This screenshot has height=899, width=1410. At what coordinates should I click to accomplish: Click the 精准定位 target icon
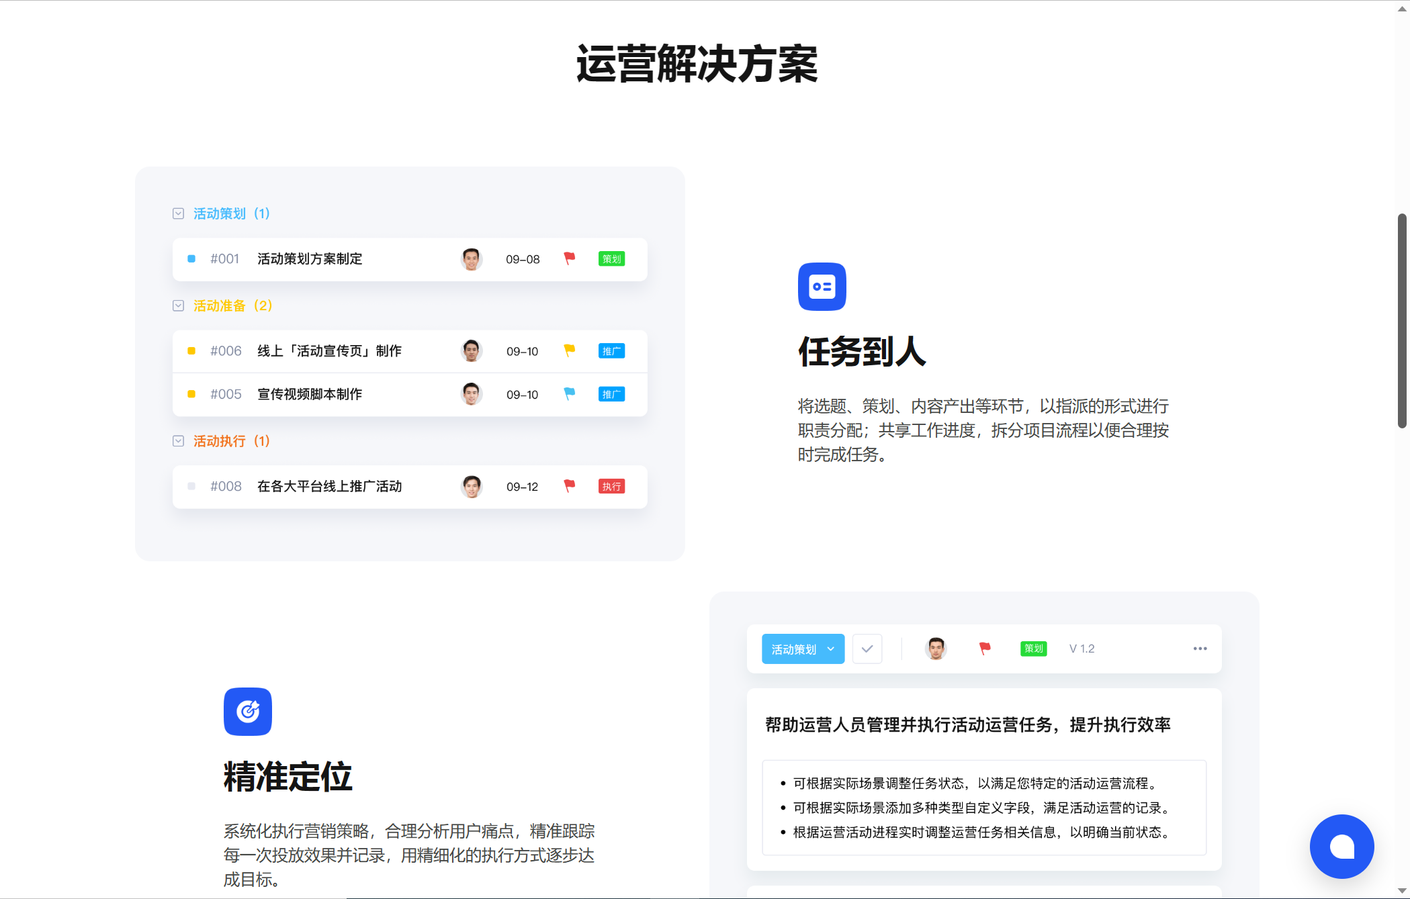(x=247, y=711)
